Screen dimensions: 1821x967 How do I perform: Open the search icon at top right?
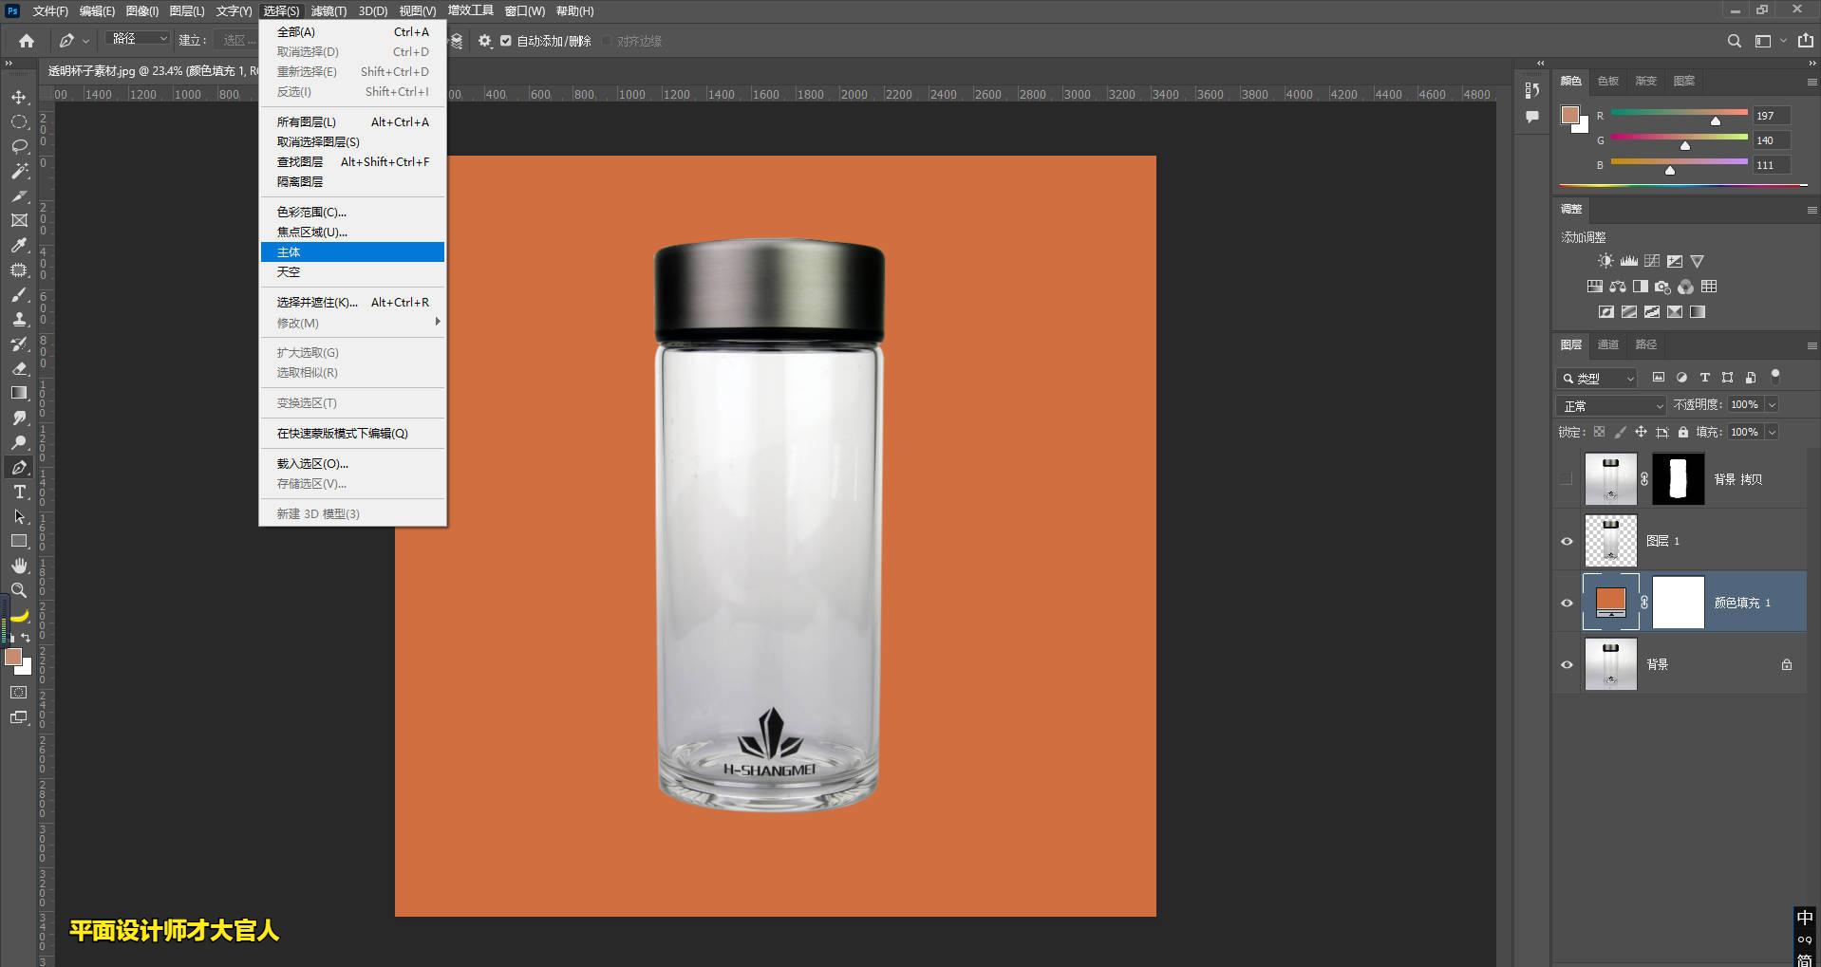tap(1734, 41)
